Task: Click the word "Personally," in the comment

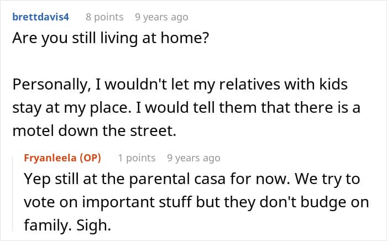Action: (x=51, y=85)
